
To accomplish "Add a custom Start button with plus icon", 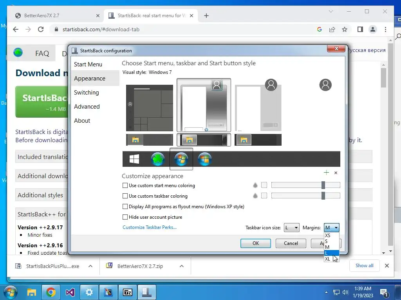I will click(326, 173).
